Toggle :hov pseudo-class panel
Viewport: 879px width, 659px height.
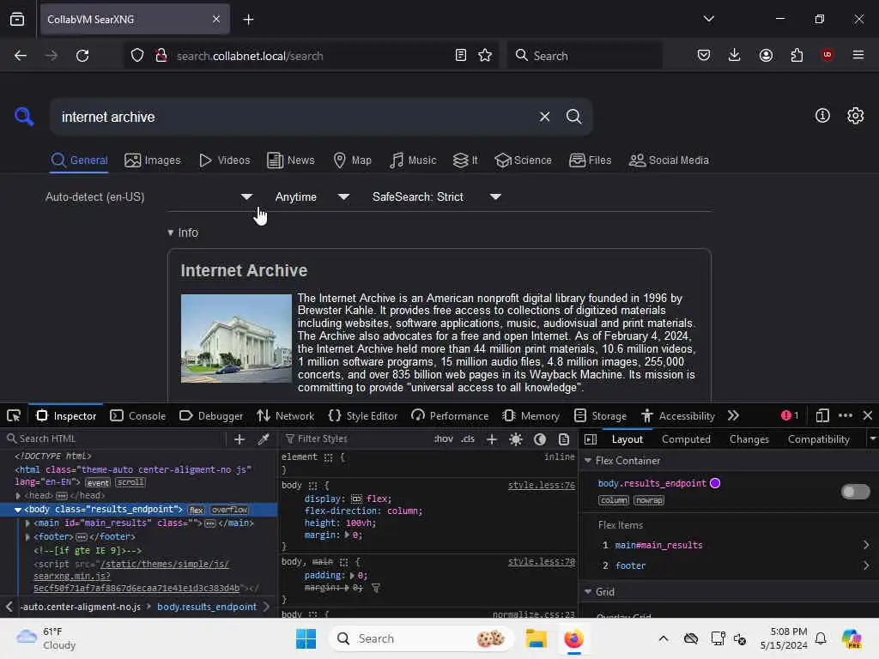pos(444,438)
